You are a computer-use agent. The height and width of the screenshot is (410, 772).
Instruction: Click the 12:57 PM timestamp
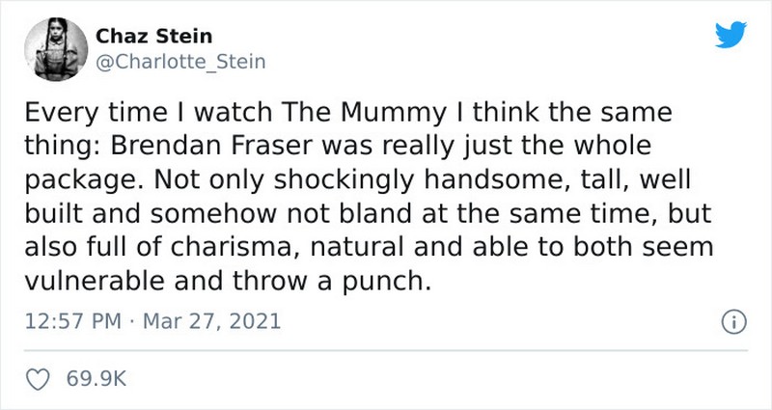point(73,321)
